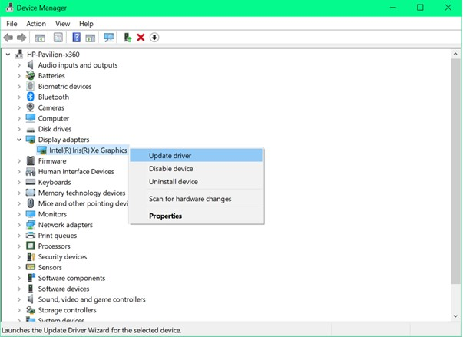Collapse the HP-Pavilion-x360 root node
The image size is (463, 337).
(x=8, y=55)
